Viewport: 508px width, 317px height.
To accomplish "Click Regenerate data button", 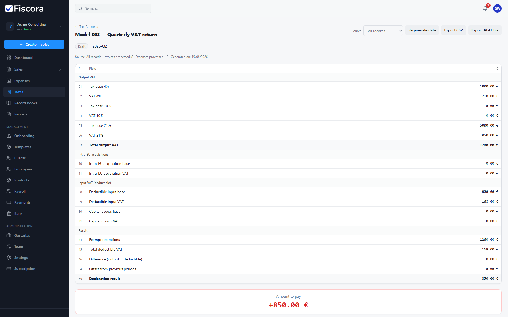I will pos(422,30).
